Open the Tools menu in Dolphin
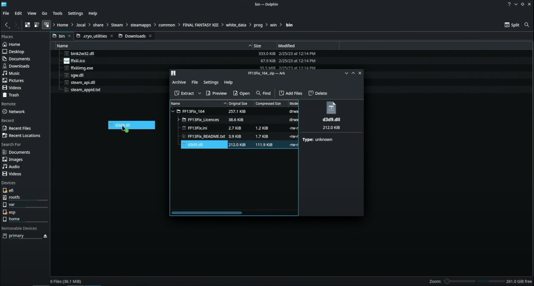The image size is (534, 286). pyautogui.click(x=57, y=13)
